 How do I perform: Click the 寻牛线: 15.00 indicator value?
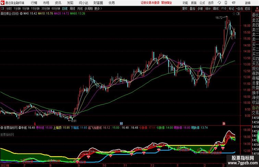coord(44,128)
